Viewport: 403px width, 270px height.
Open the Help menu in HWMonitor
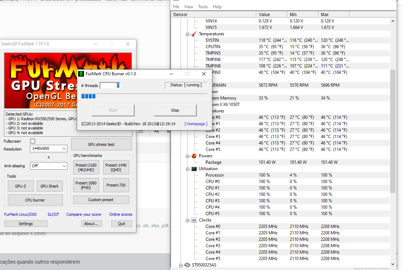tap(217, 7)
